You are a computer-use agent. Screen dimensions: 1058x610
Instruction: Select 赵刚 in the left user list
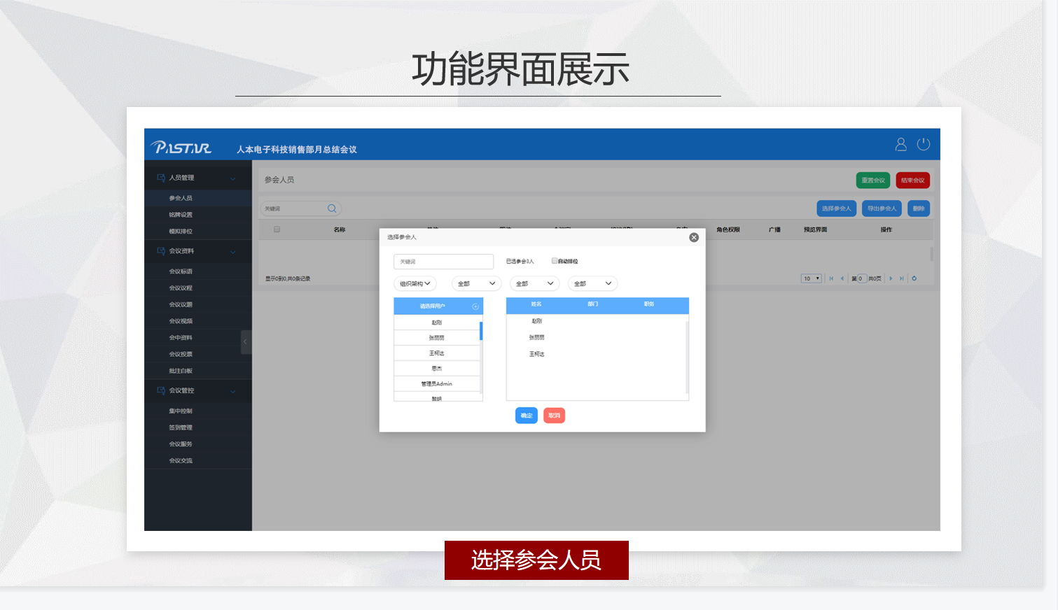coord(437,322)
